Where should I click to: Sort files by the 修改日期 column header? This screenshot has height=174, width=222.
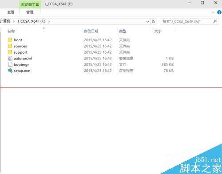pos(91,31)
